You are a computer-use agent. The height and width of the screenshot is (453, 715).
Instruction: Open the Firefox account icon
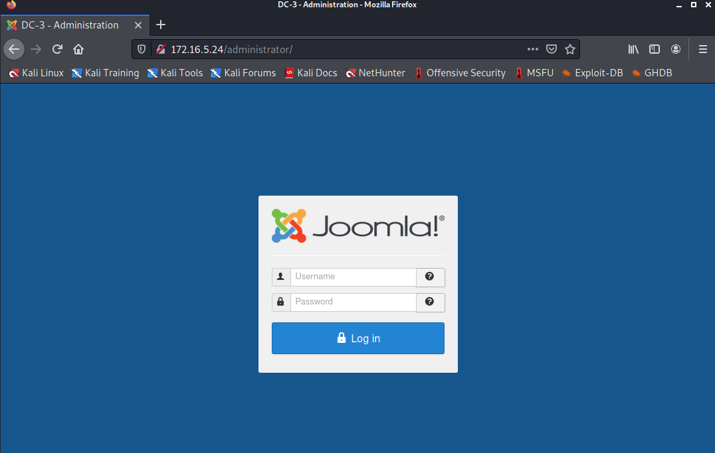[676, 49]
